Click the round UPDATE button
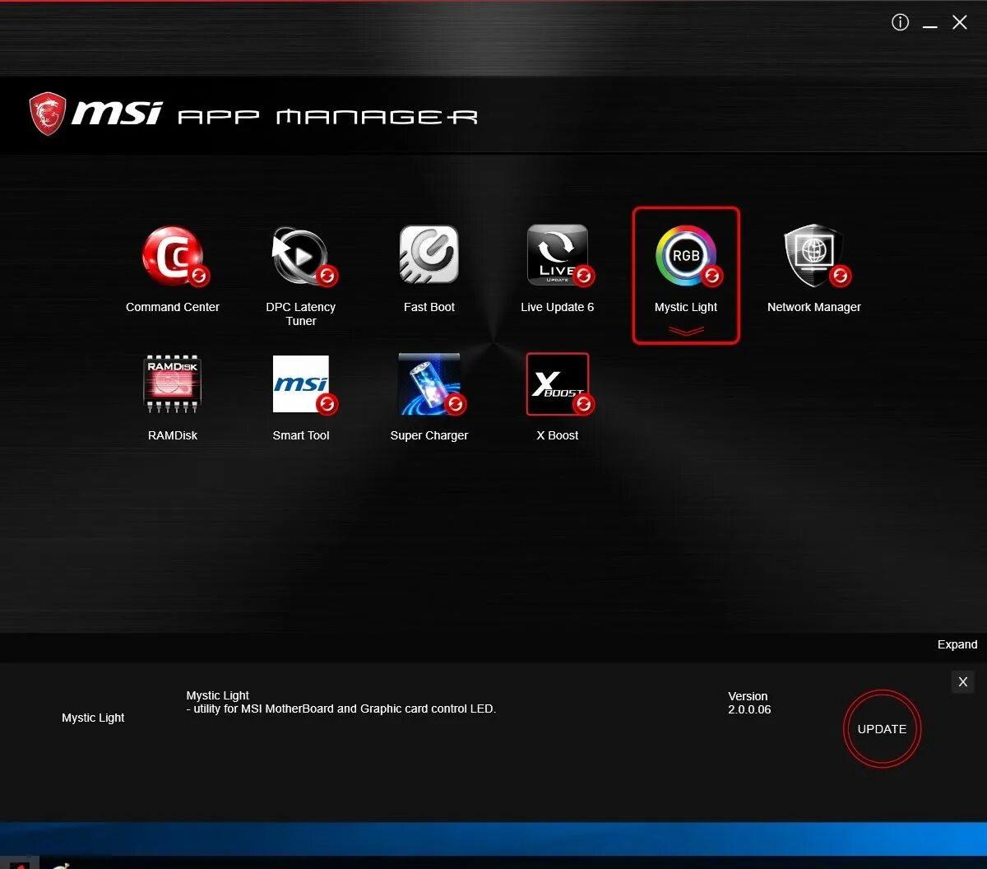987x869 pixels. point(882,729)
